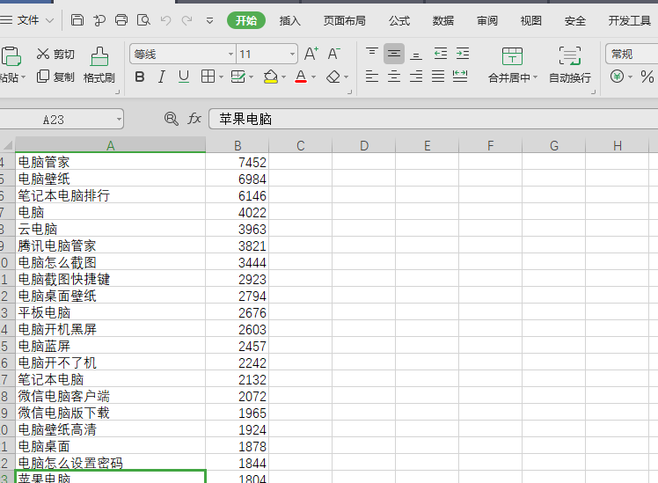Image resolution: width=658 pixels, height=483 pixels.
Task: Click the Print icon in quick access toolbar
Action: point(121,20)
